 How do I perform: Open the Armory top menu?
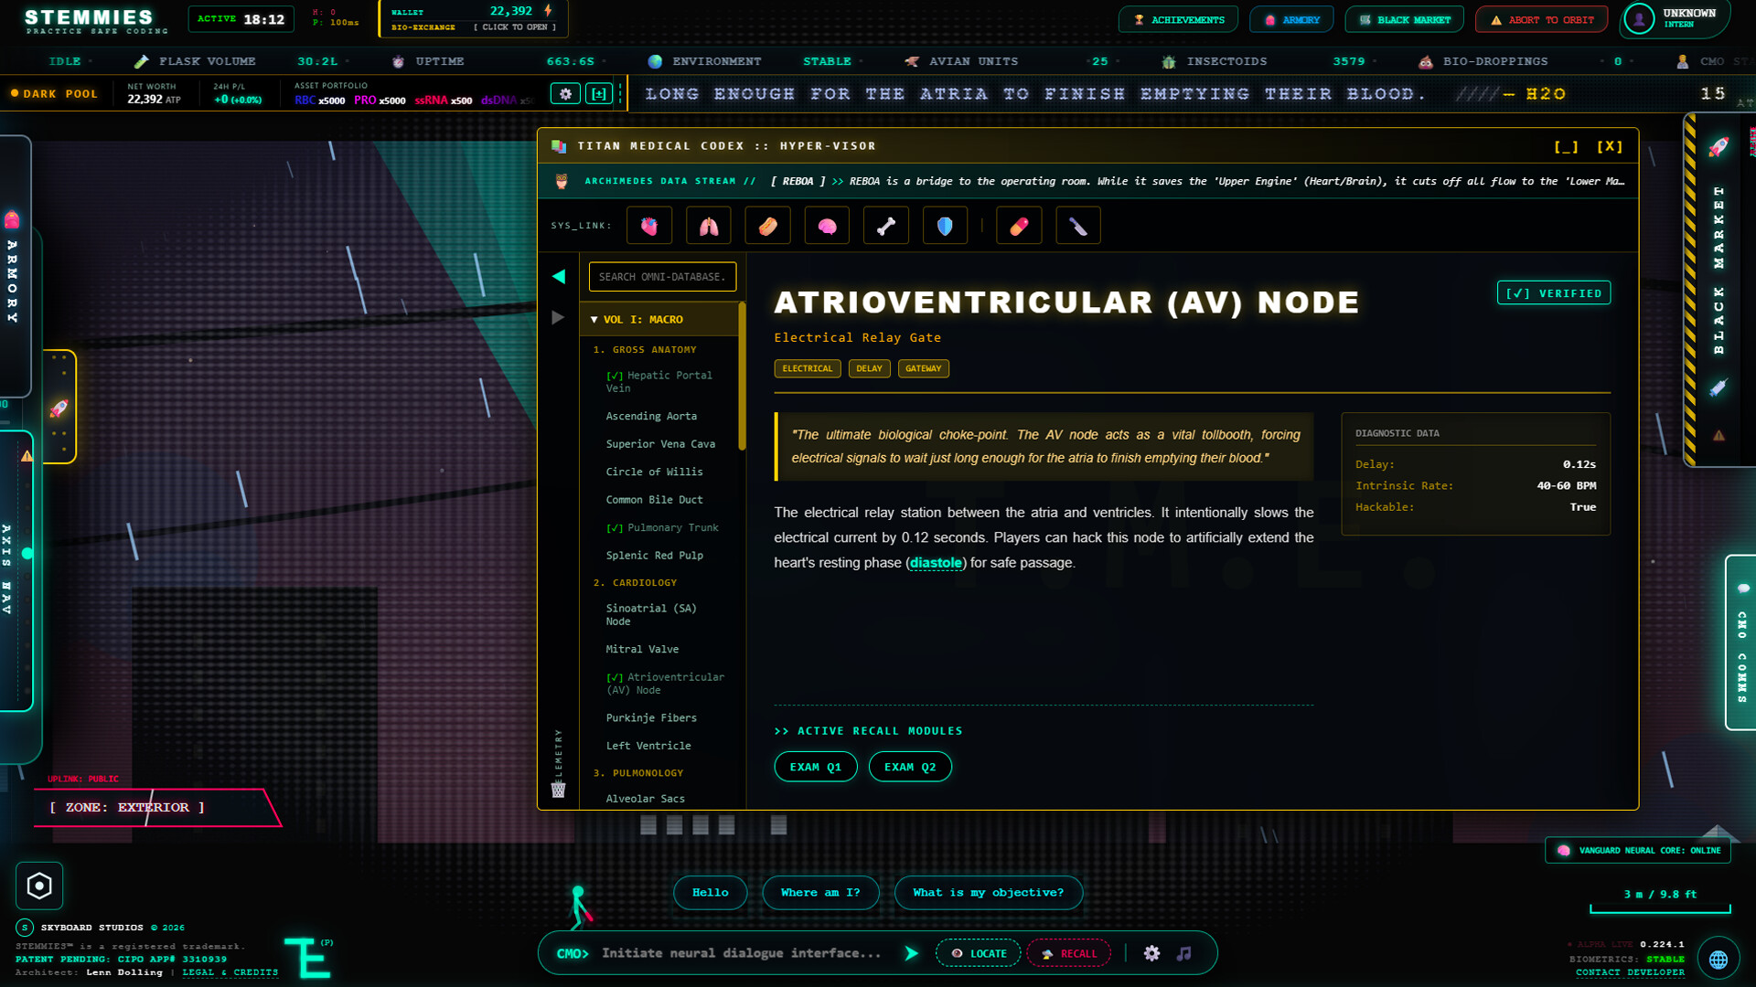tap(1291, 19)
